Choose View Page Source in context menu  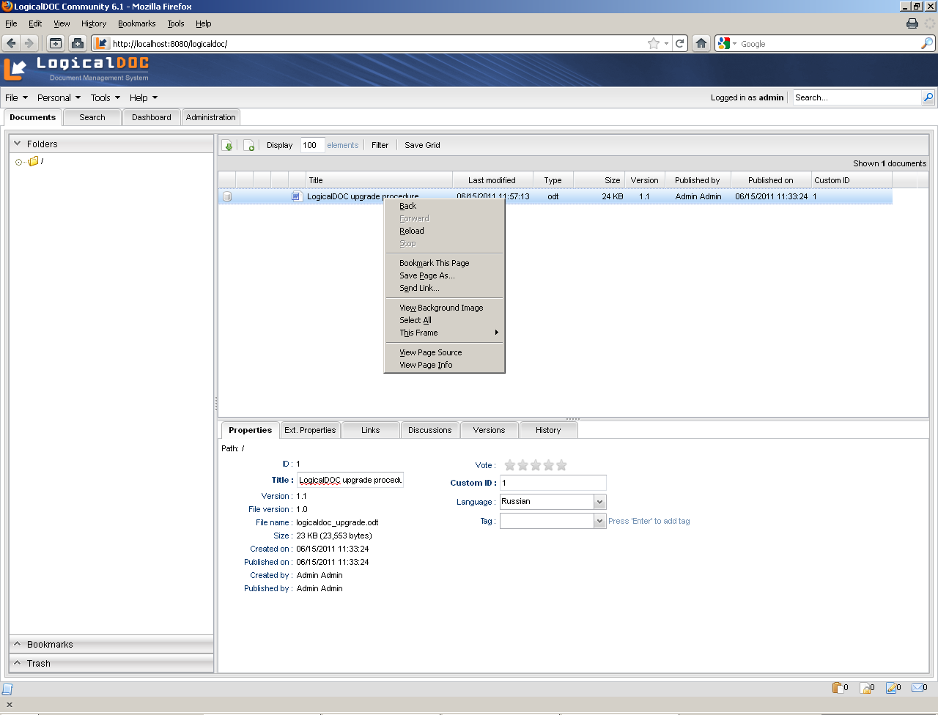pyautogui.click(x=445, y=352)
